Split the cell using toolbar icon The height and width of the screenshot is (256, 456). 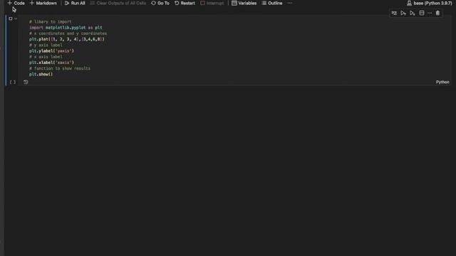(422, 13)
